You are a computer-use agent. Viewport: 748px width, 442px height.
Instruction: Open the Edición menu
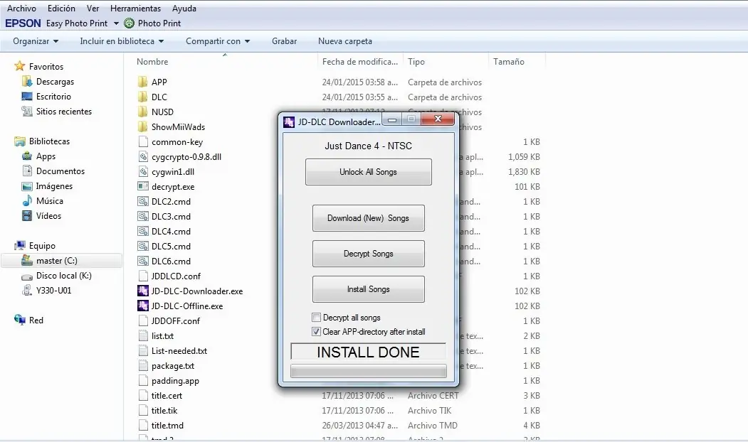pos(61,8)
